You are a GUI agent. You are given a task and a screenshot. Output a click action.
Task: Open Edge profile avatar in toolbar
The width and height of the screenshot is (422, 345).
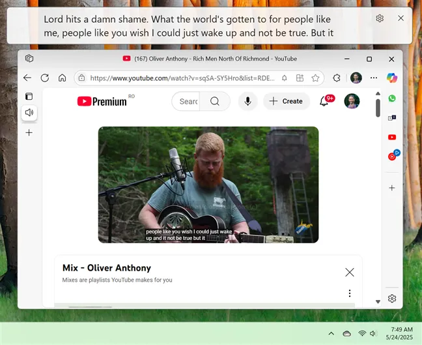coord(356,78)
